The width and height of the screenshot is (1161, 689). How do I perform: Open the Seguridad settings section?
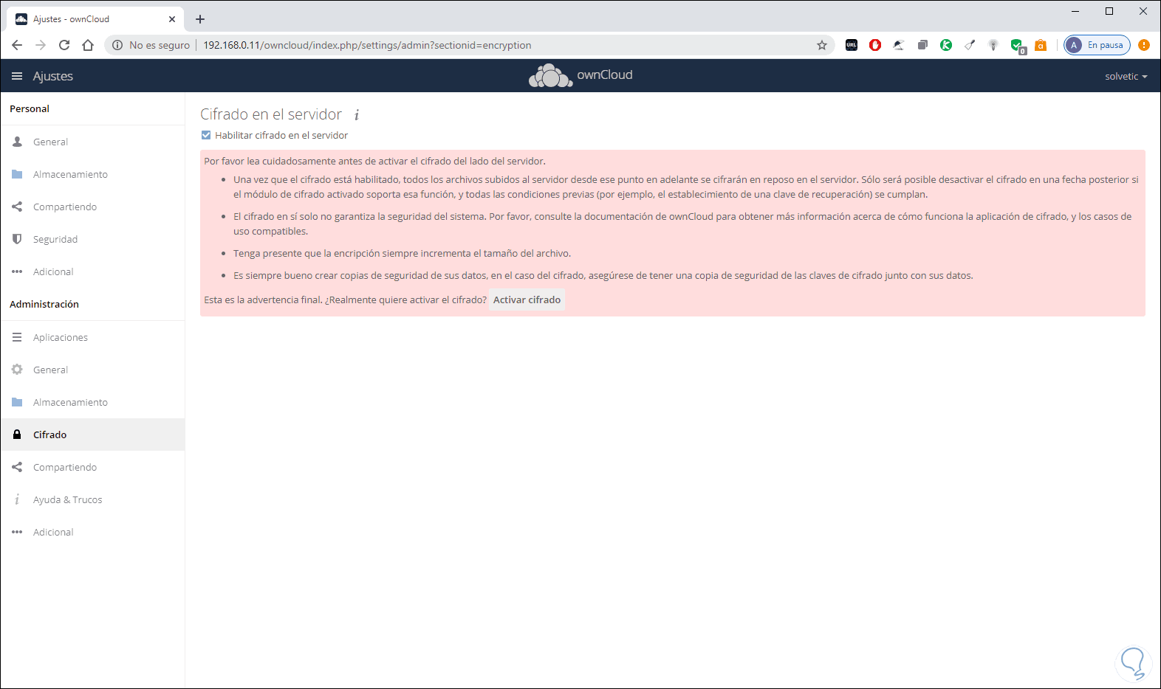[x=92, y=239]
